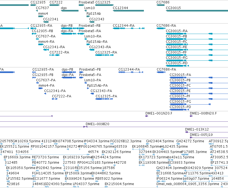Open the CG12344-PA protein
The image size is (228, 188).
[131, 72]
